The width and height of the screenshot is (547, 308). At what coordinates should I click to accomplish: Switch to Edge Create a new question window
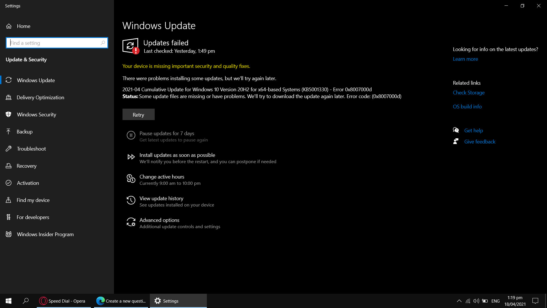tap(121, 301)
